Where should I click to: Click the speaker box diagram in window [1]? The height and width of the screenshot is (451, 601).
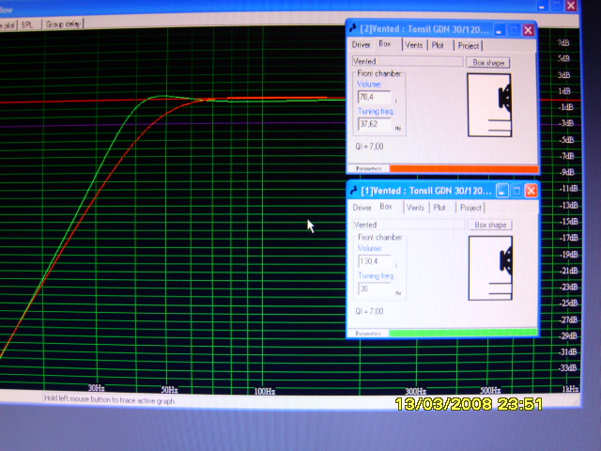pyautogui.click(x=491, y=269)
